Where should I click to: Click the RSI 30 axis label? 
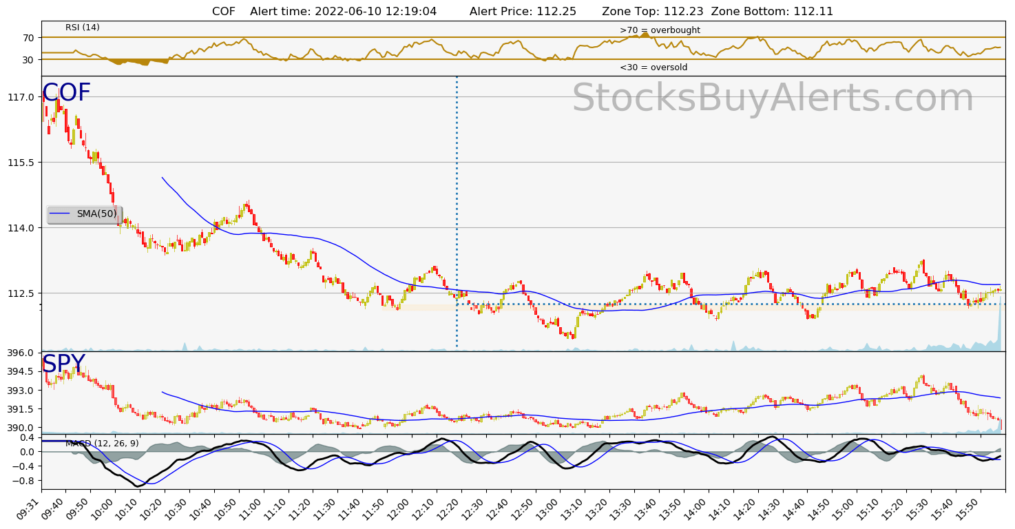click(28, 60)
